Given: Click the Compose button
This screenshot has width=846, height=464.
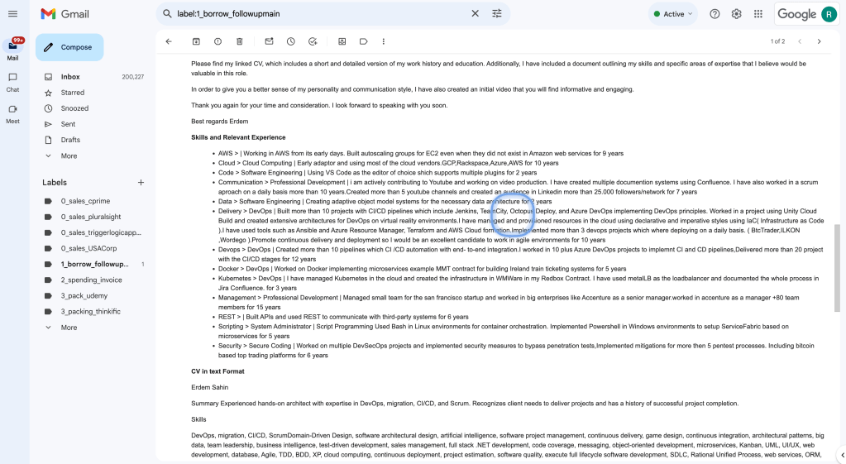Looking at the screenshot, I should (69, 47).
